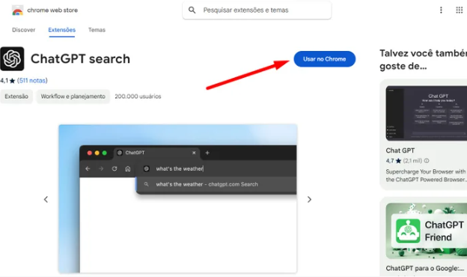
Task: Click the info icon beside 2,1 mil
Action: 427,161
